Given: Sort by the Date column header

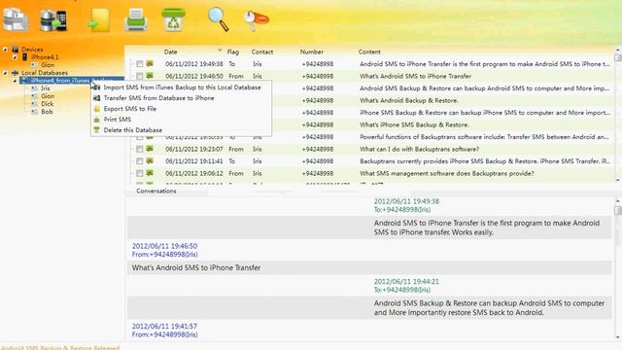Looking at the screenshot, I should [171, 52].
